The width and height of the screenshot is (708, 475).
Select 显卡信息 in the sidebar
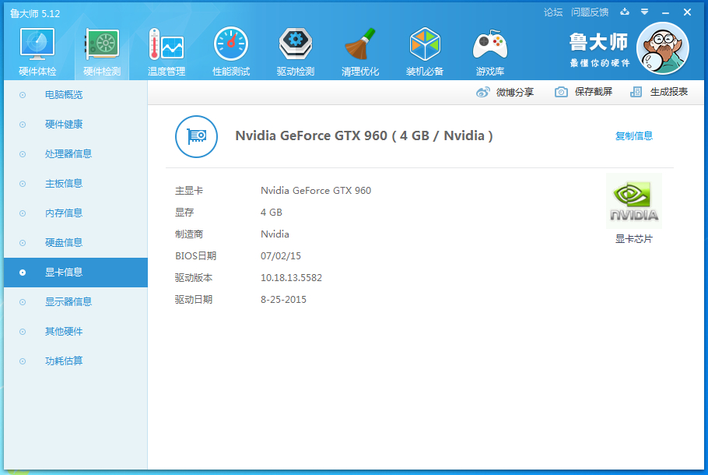coord(76,273)
